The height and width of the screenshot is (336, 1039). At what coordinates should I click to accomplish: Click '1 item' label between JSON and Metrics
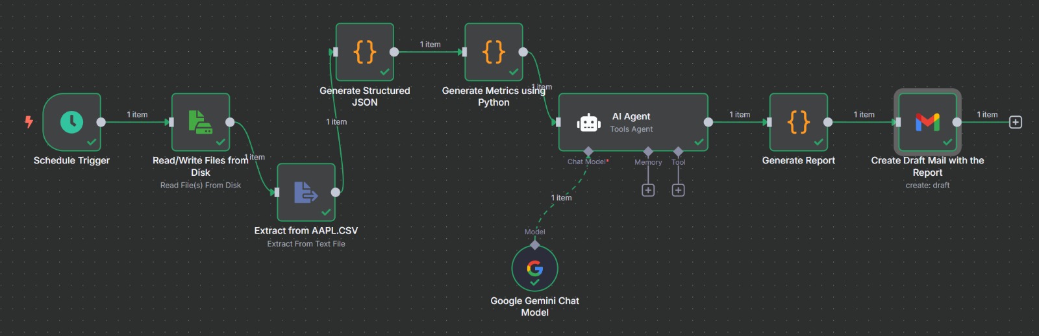[x=430, y=44]
